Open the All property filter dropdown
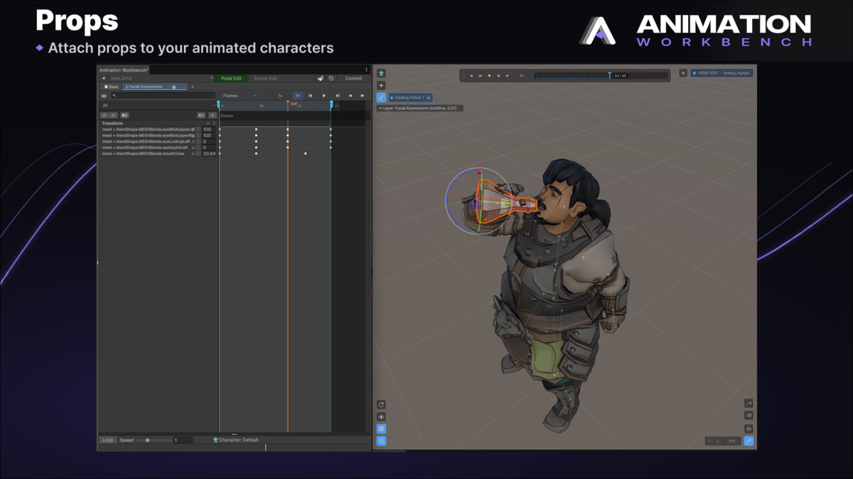 coord(158,105)
